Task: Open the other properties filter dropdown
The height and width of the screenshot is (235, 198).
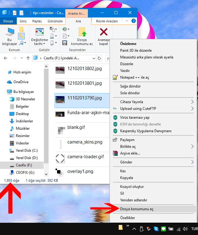Action: (53, 43)
